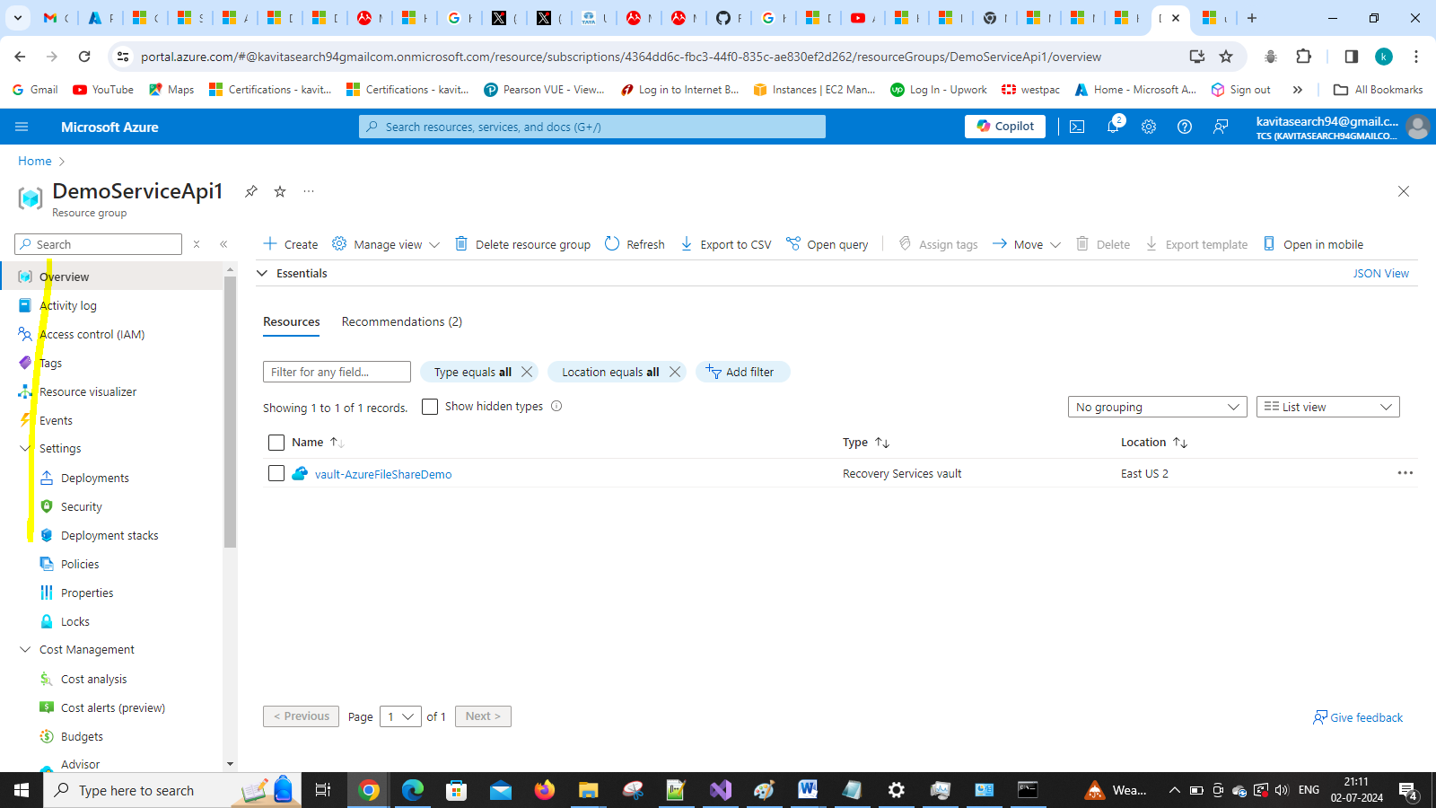The height and width of the screenshot is (808, 1436).
Task: Switch to the Recommendations (2) tab
Action: coord(402,321)
